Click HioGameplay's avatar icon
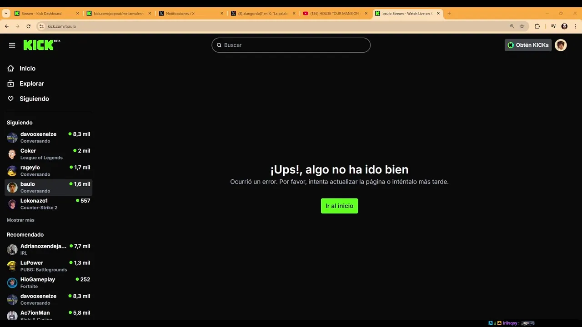 pos(12,282)
